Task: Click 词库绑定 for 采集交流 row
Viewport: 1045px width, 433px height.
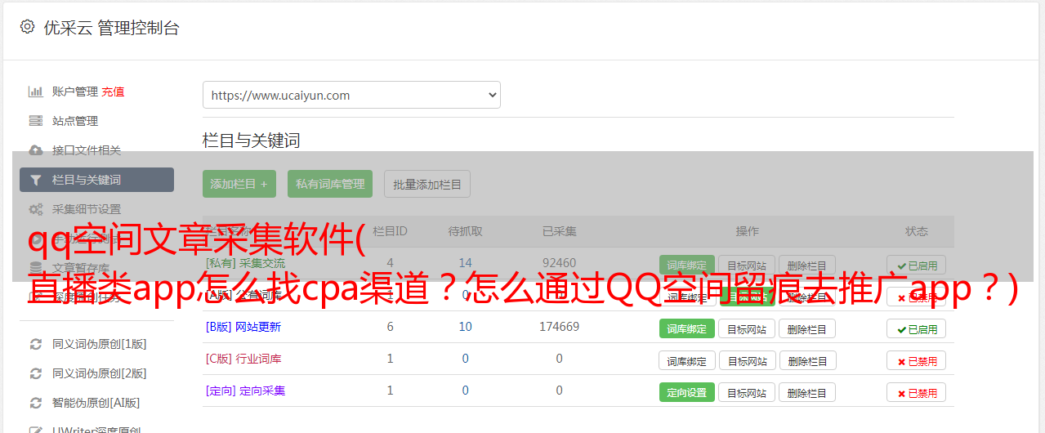Action: (x=687, y=265)
